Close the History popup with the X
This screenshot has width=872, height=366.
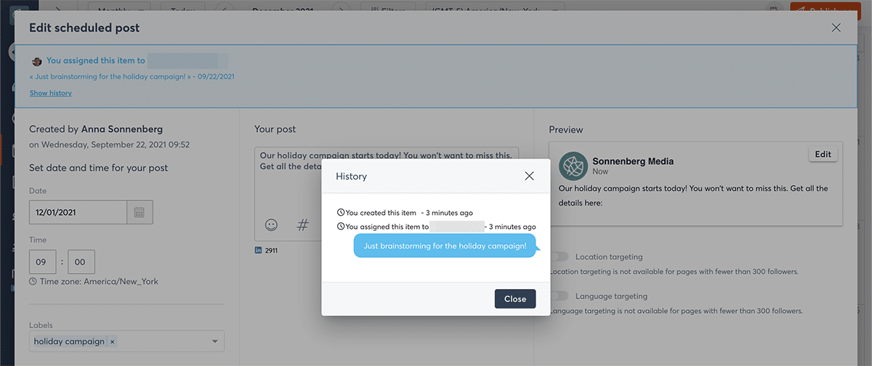(x=529, y=176)
